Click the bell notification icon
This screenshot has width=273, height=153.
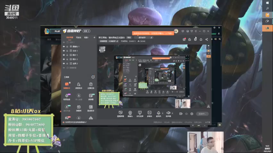coord(201,39)
